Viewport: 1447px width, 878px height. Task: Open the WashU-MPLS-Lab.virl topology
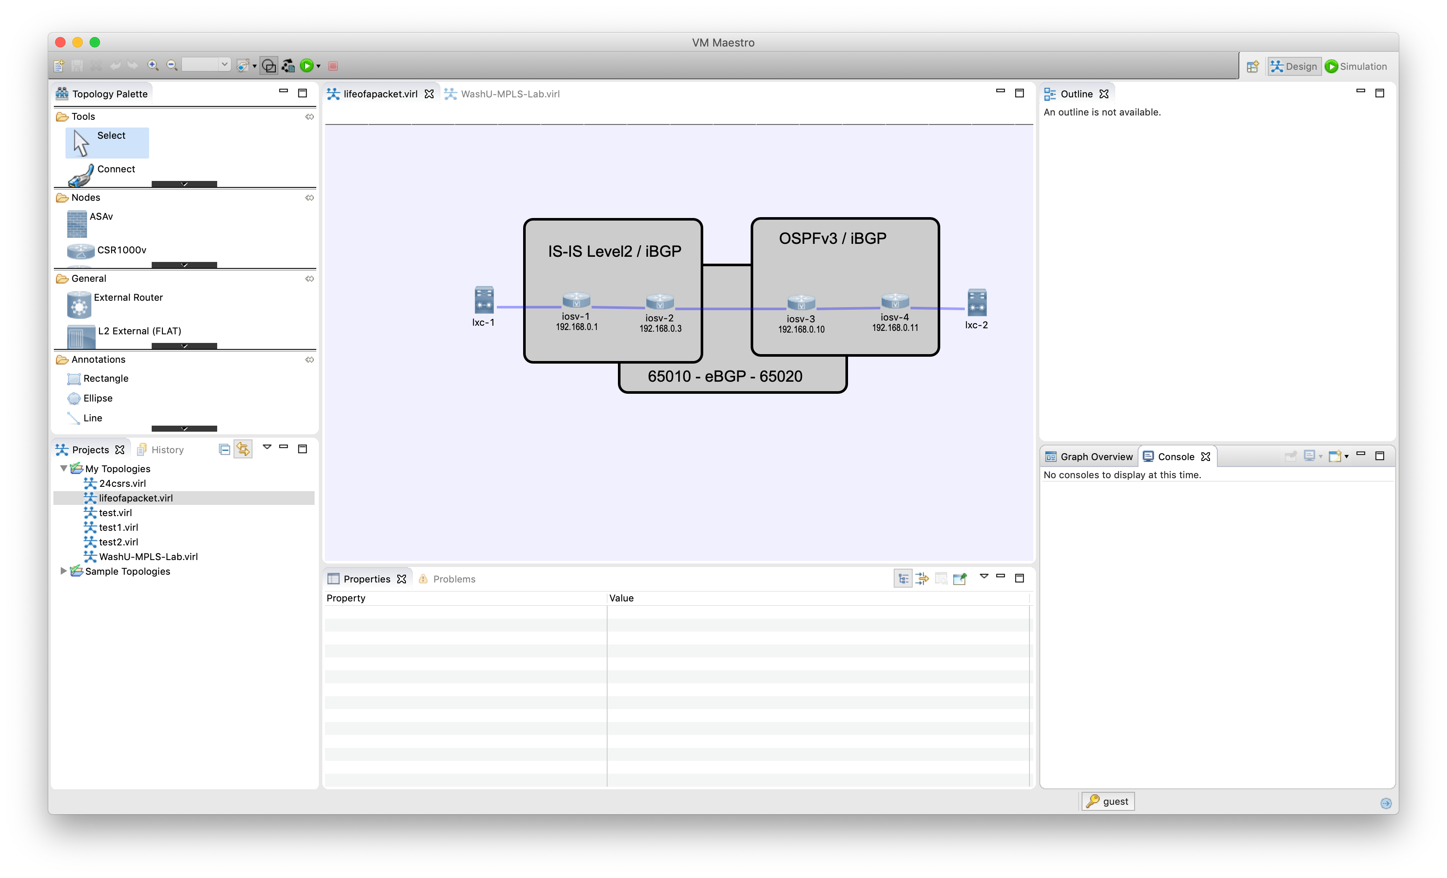coord(149,556)
